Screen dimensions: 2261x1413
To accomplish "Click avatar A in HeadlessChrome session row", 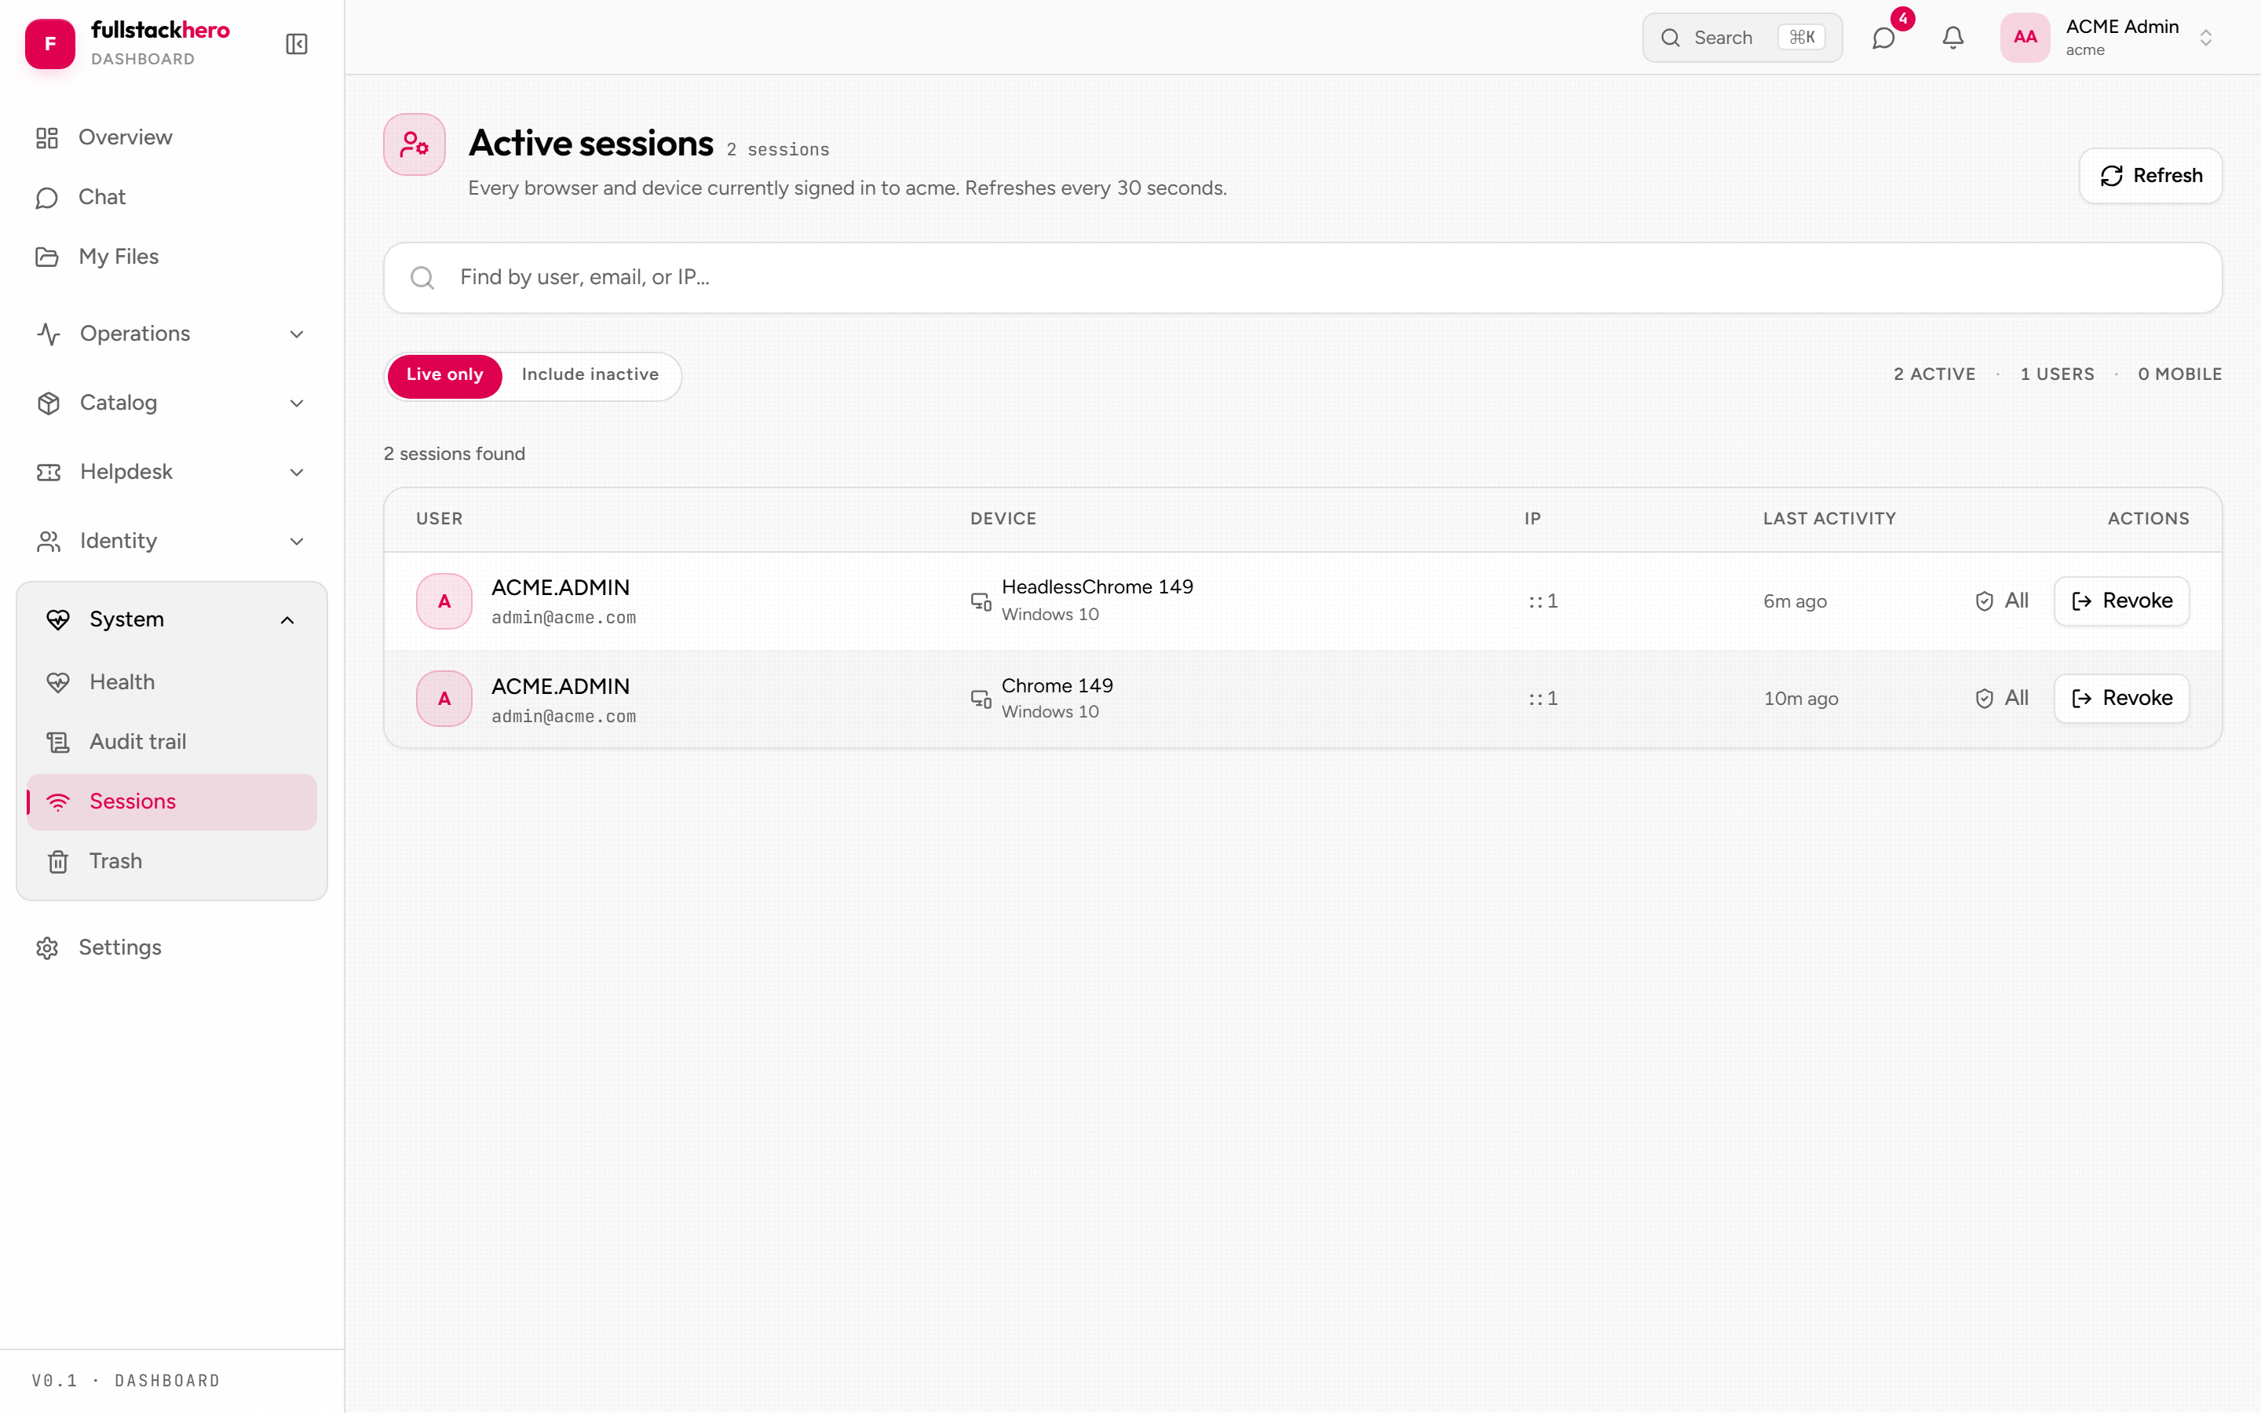I will pyautogui.click(x=444, y=601).
